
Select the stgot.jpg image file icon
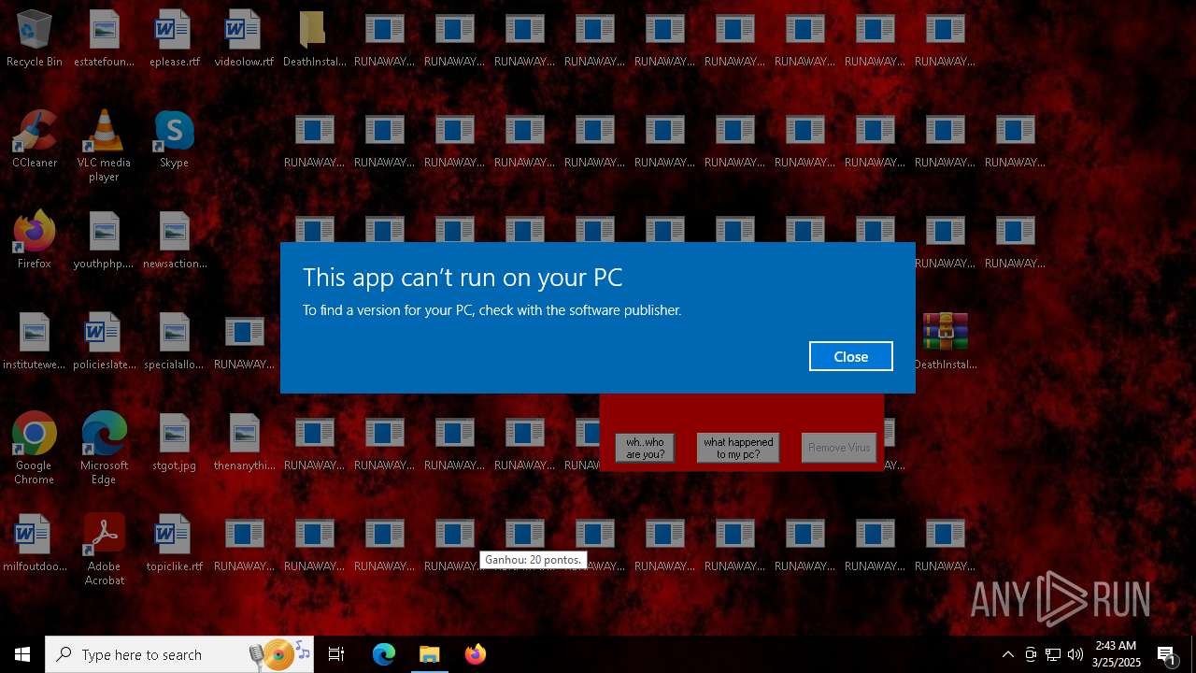(174, 442)
